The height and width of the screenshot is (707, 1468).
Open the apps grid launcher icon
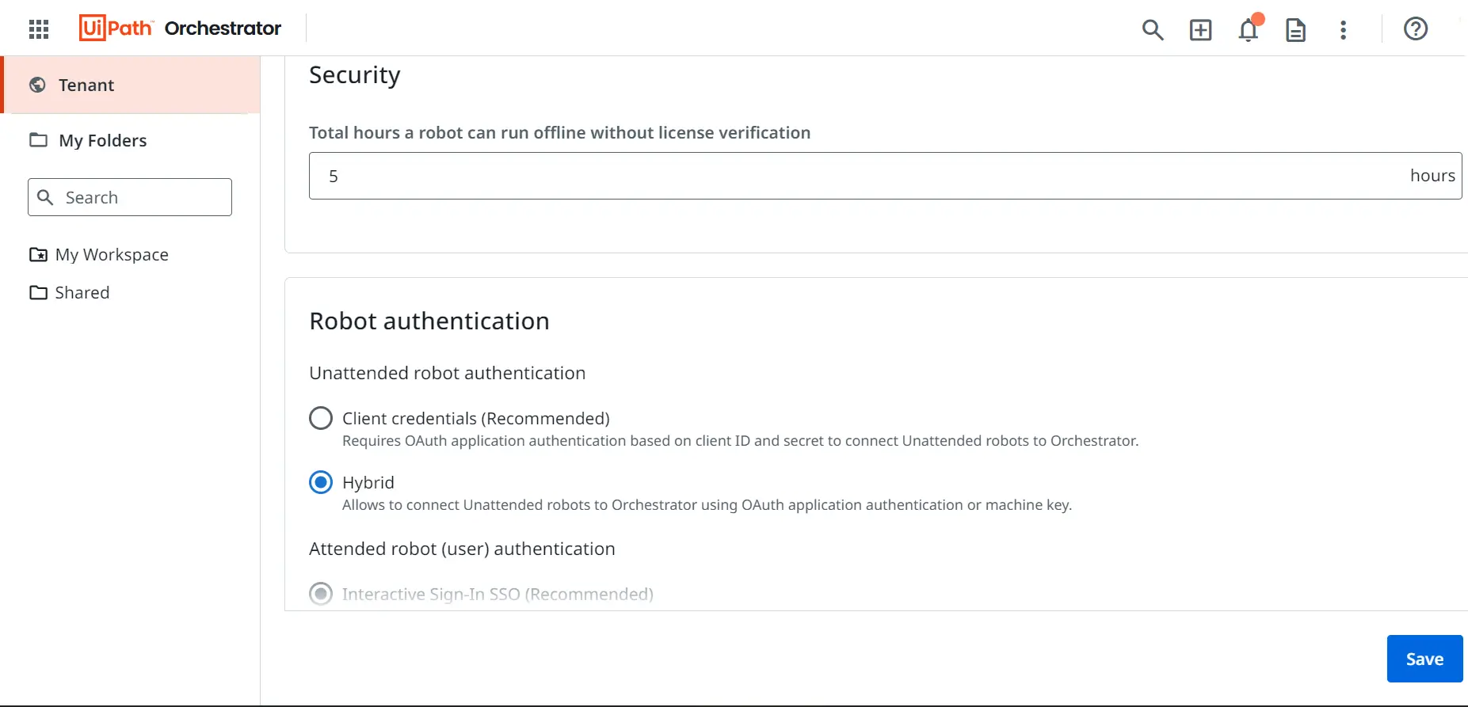[x=39, y=29]
